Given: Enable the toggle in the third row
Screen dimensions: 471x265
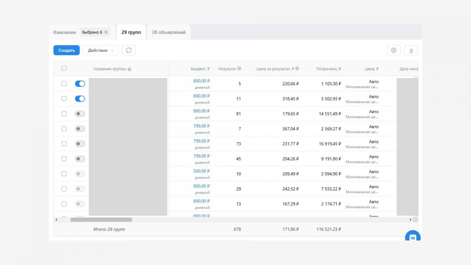Looking at the screenshot, I should coord(80,114).
